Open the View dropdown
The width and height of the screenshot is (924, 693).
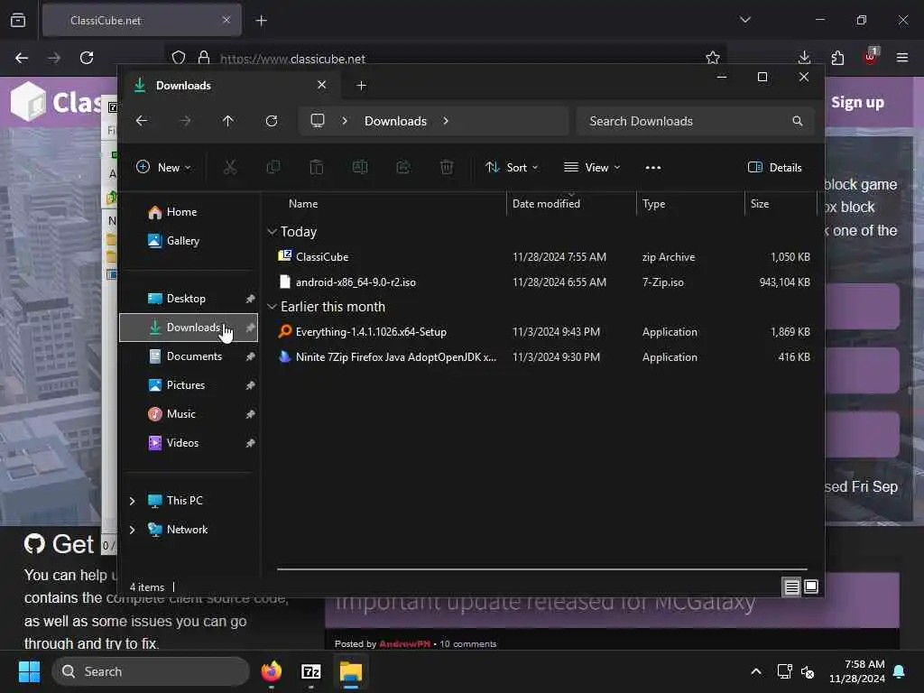point(592,167)
